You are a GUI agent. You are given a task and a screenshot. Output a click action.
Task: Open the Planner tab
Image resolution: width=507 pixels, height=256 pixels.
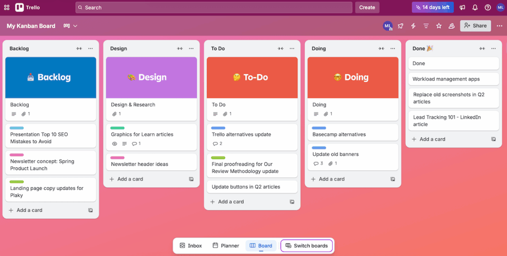click(x=226, y=246)
